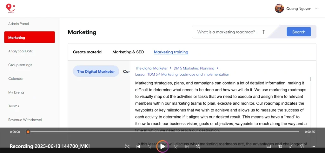325x153 pixels.
Task: Switch to mini player view icon
Action: pyautogui.click(x=302, y=146)
